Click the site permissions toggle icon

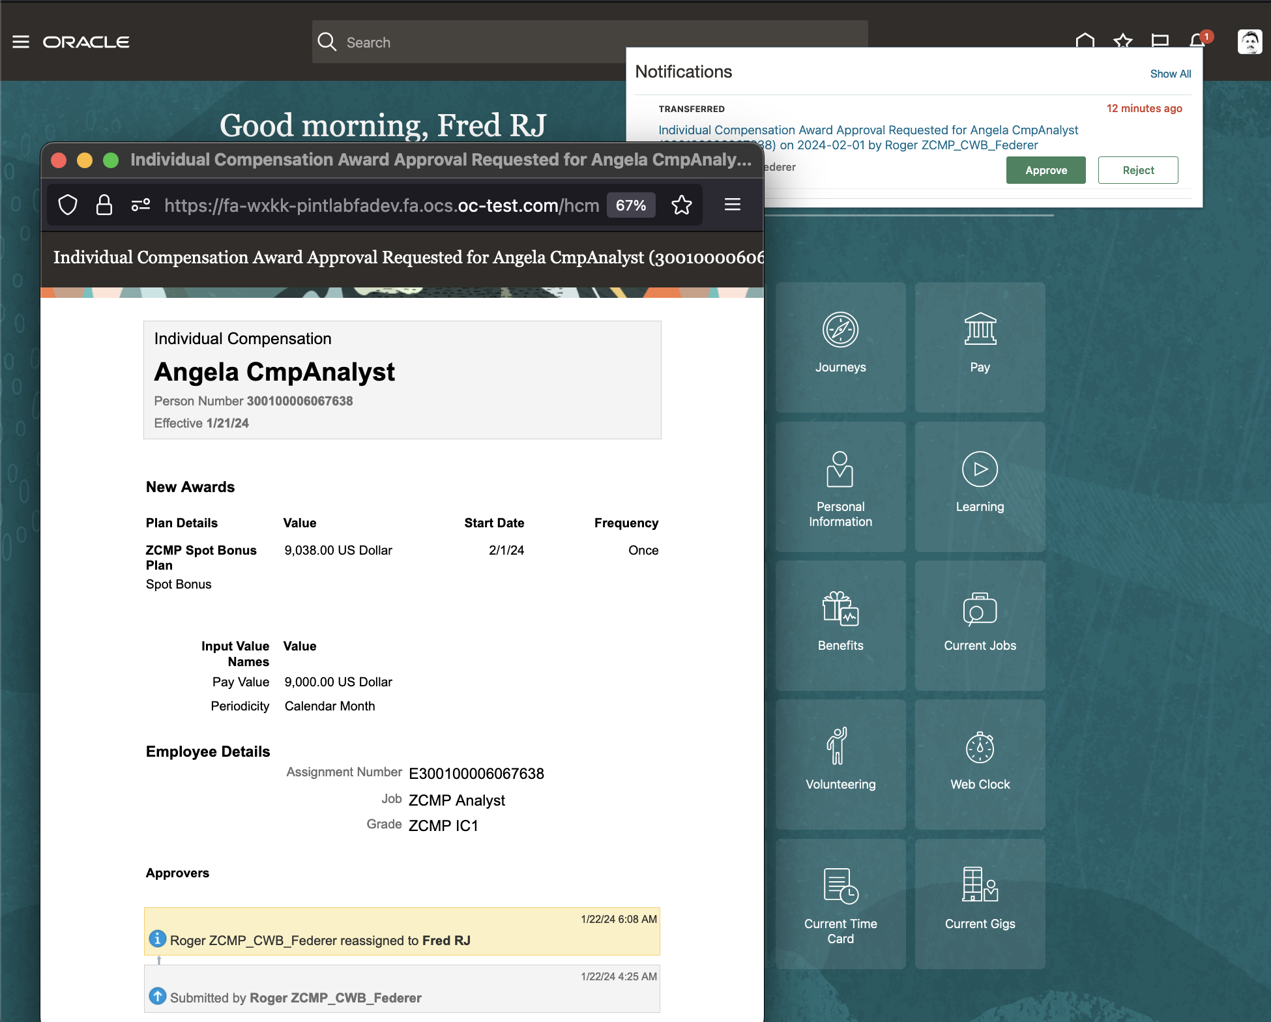pyautogui.click(x=141, y=205)
